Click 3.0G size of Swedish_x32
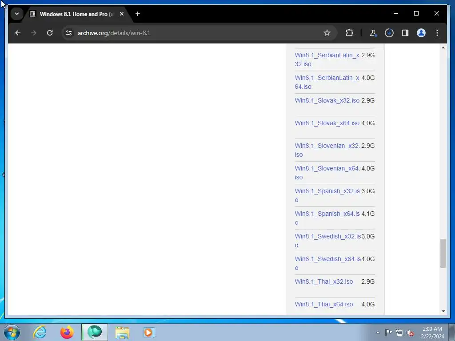Screen dimensions: 455x341 pyautogui.click(x=368, y=236)
